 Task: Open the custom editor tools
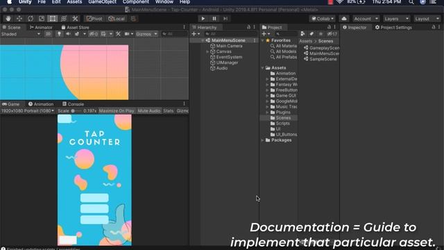[75, 19]
